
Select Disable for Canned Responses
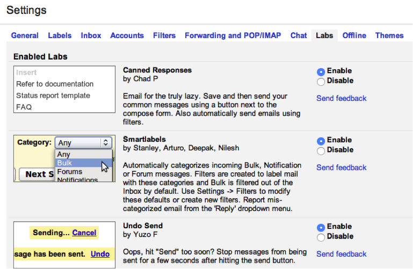pyautogui.click(x=321, y=82)
